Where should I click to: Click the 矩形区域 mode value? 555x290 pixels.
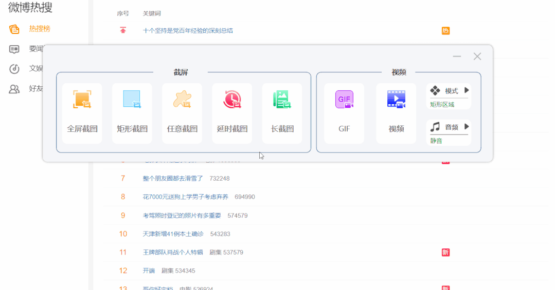442,105
